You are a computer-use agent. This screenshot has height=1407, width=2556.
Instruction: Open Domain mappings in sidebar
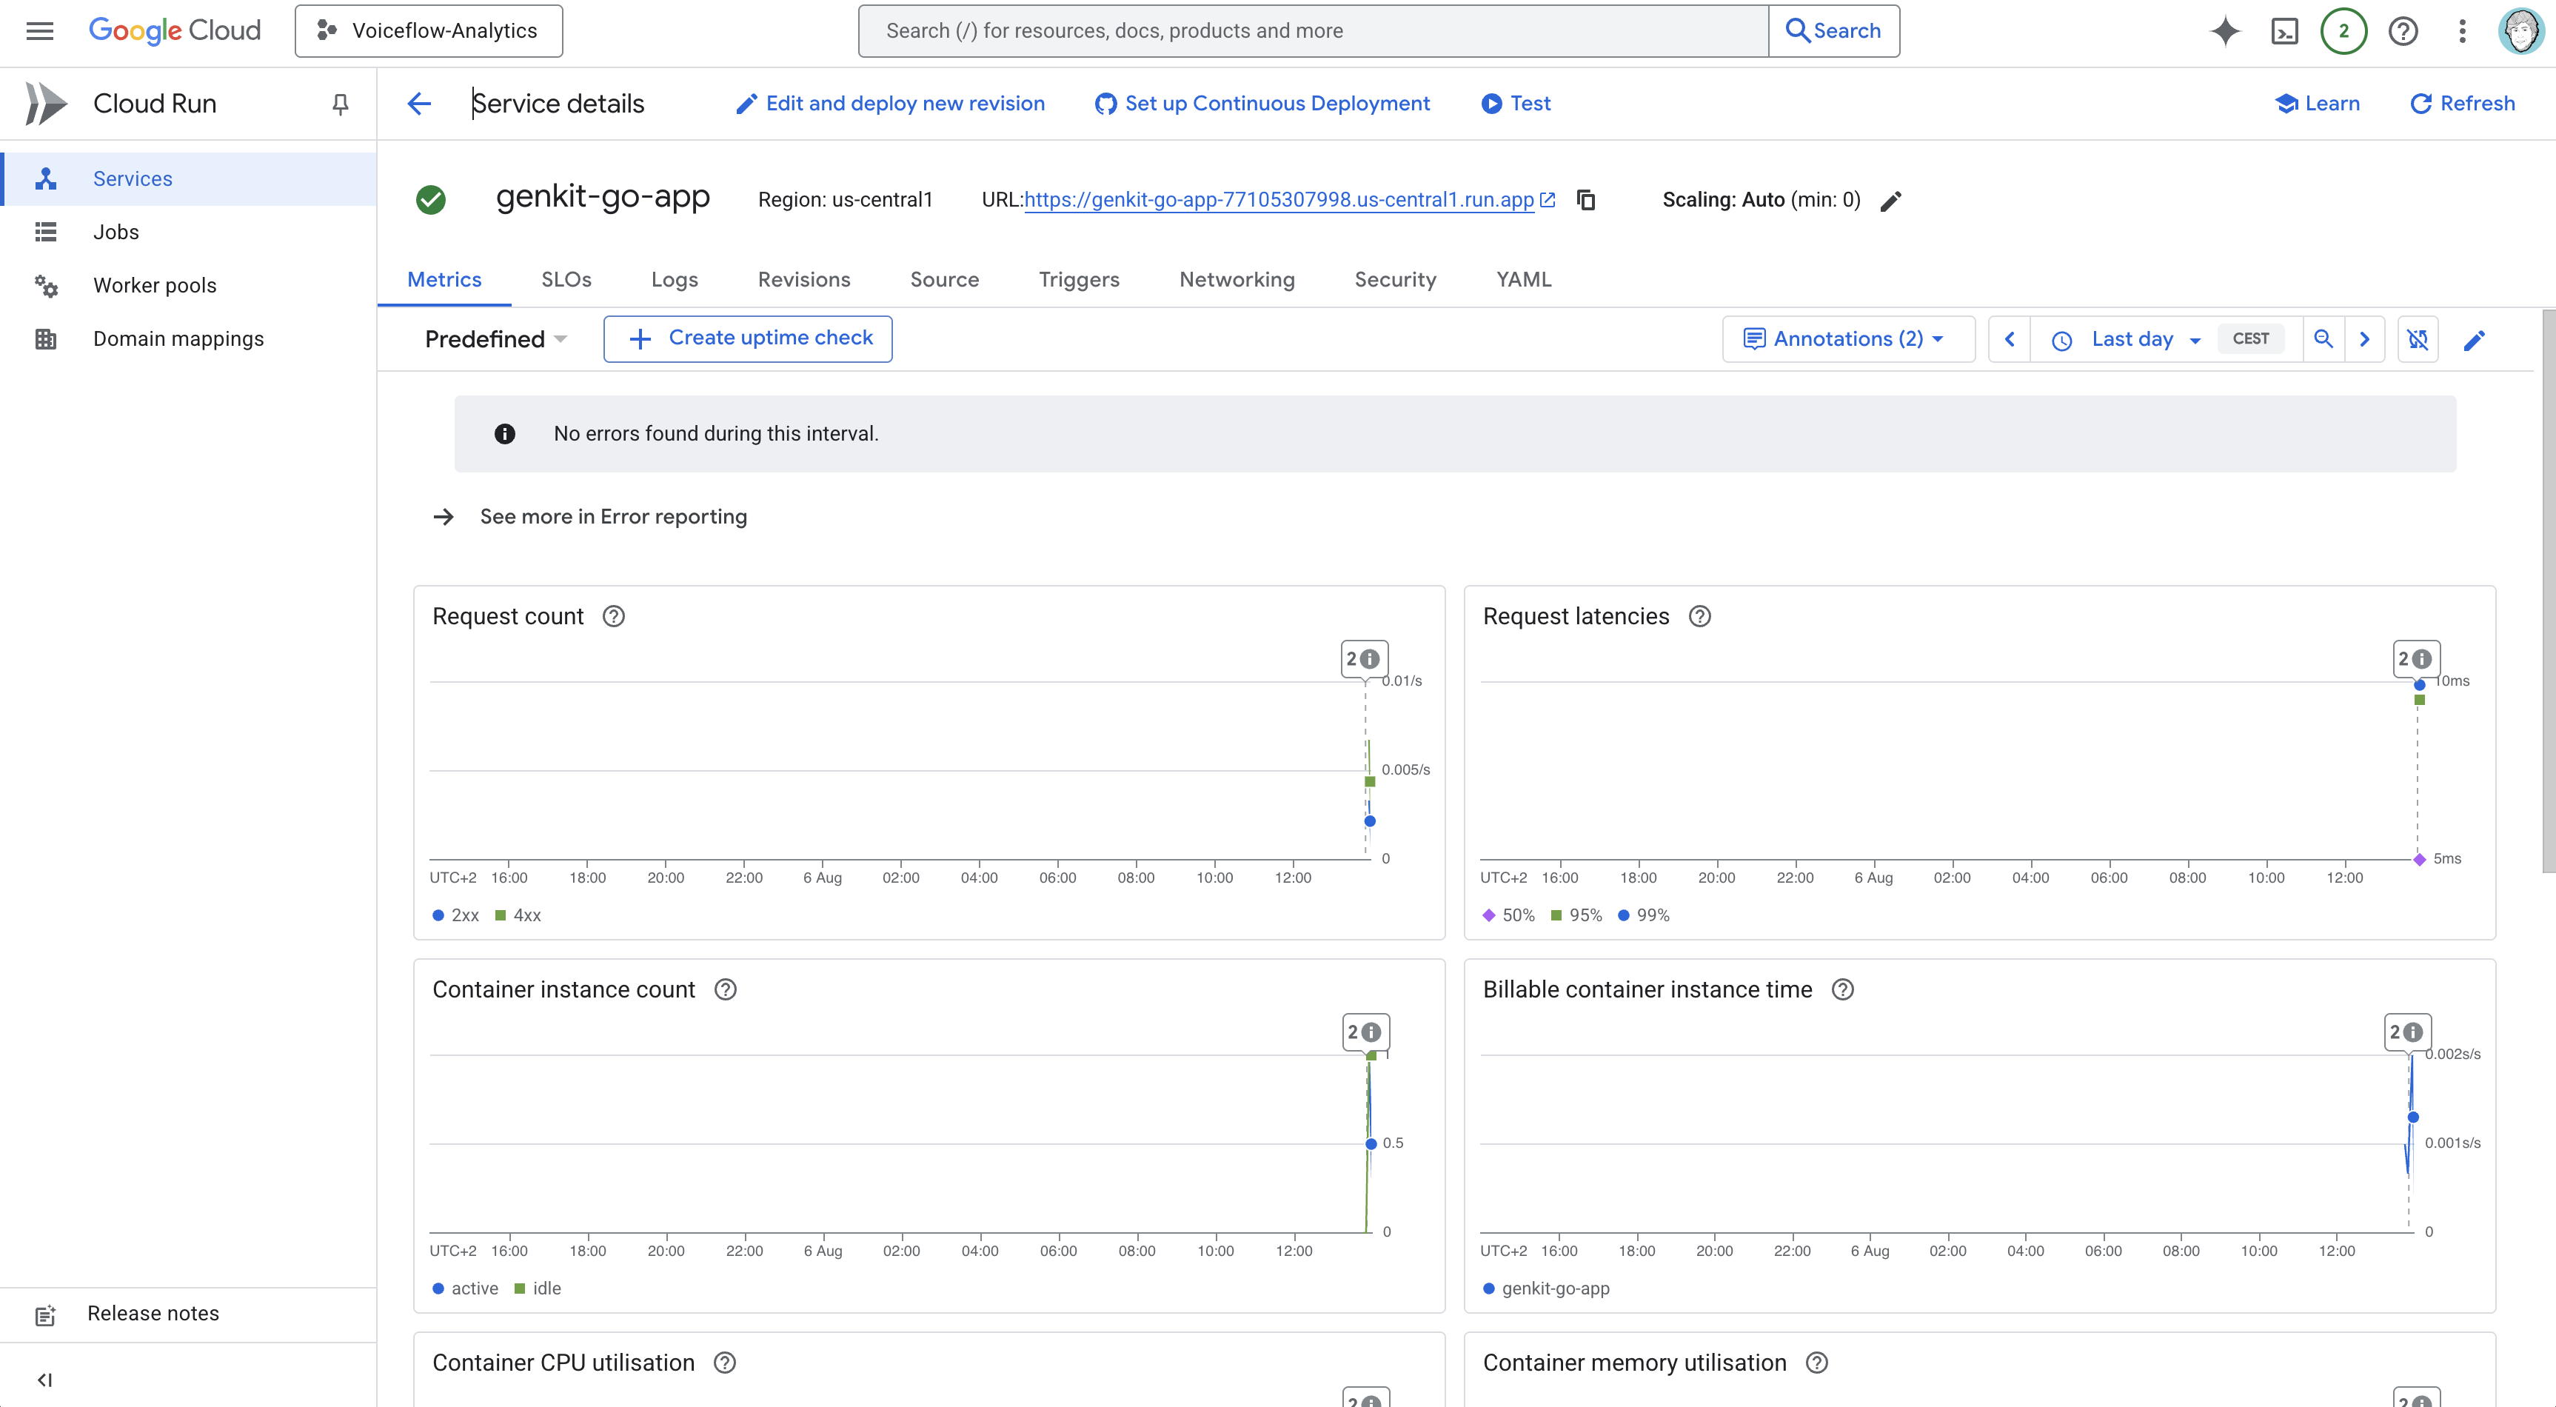[189, 339]
